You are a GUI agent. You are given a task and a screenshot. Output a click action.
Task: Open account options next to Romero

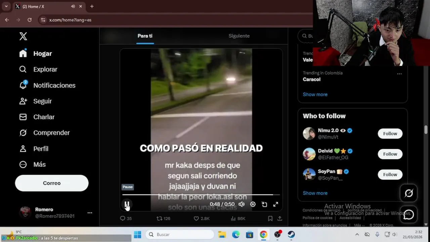90,213
